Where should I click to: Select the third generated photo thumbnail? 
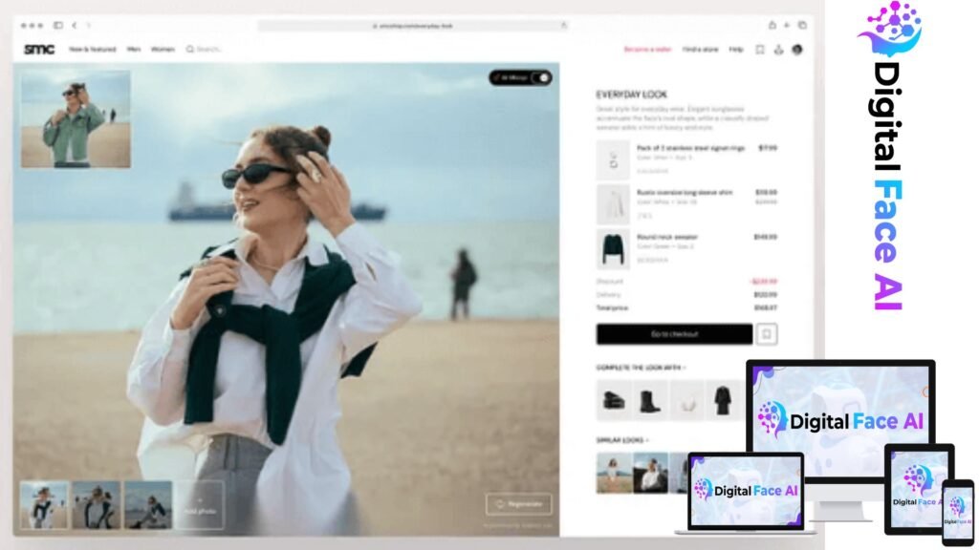pyautogui.click(x=148, y=505)
